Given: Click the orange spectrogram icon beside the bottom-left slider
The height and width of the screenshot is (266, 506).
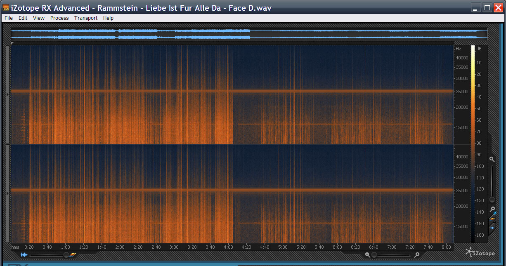Looking at the screenshot, I should (73, 255).
